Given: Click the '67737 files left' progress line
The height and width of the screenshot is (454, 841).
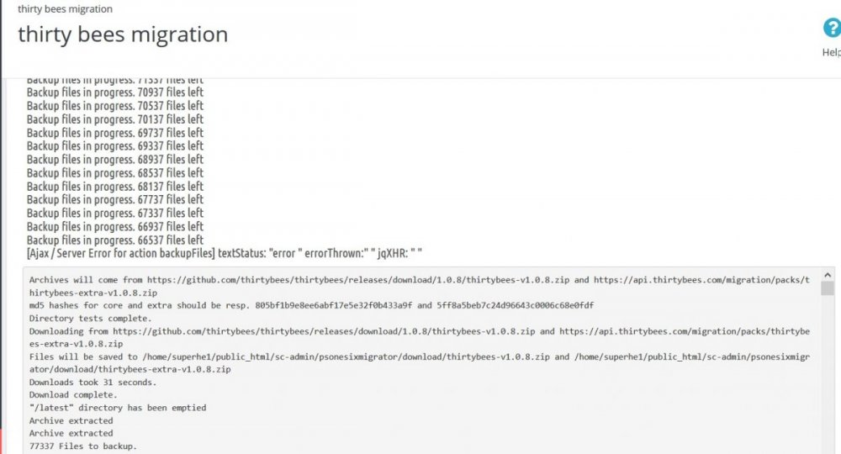Looking at the screenshot, I should point(115,199).
